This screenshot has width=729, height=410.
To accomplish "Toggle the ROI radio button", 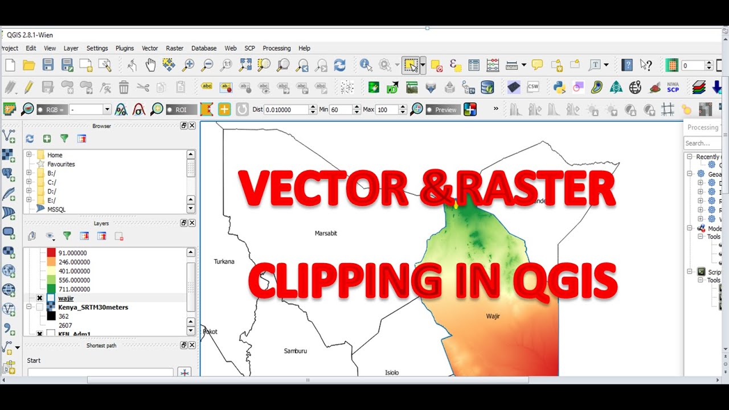I will pyautogui.click(x=170, y=109).
